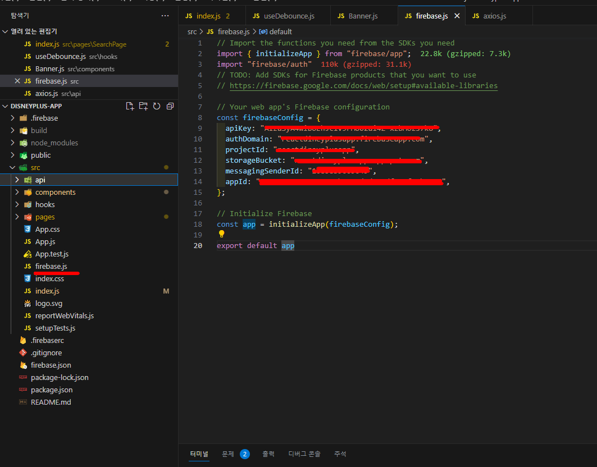This screenshot has height=467, width=597.
Task: Click the build folder icon
Action: pyautogui.click(x=23, y=131)
